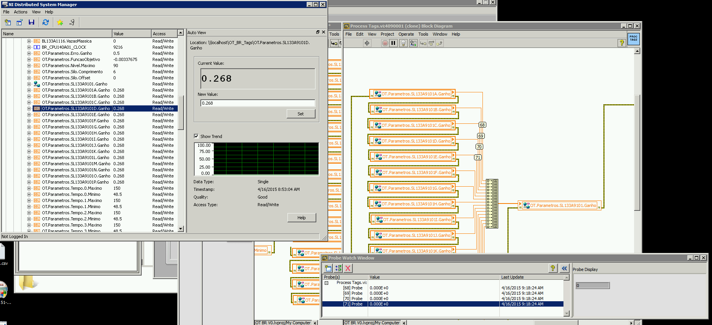Select OT.Parametros.SL133A9101B.Ganho row
Image resolution: width=712 pixels, height=325 pixels.
click(90, 96)
